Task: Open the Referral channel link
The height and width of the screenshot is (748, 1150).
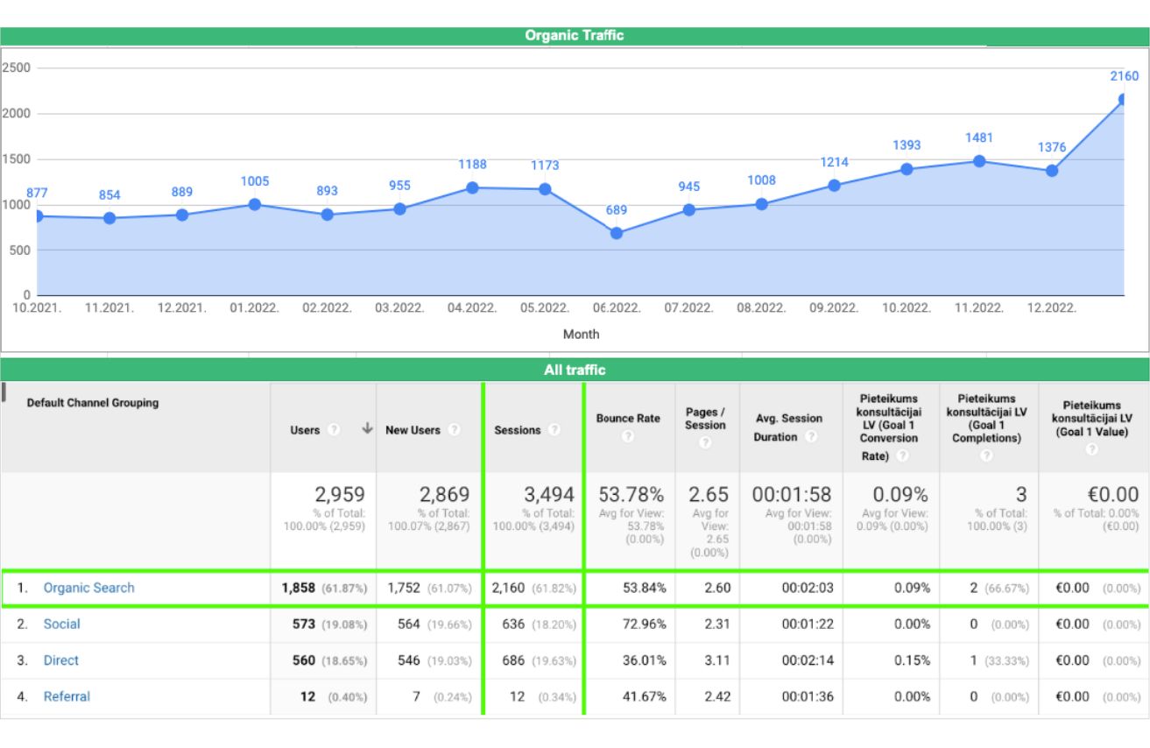Action: click(67, 697)
